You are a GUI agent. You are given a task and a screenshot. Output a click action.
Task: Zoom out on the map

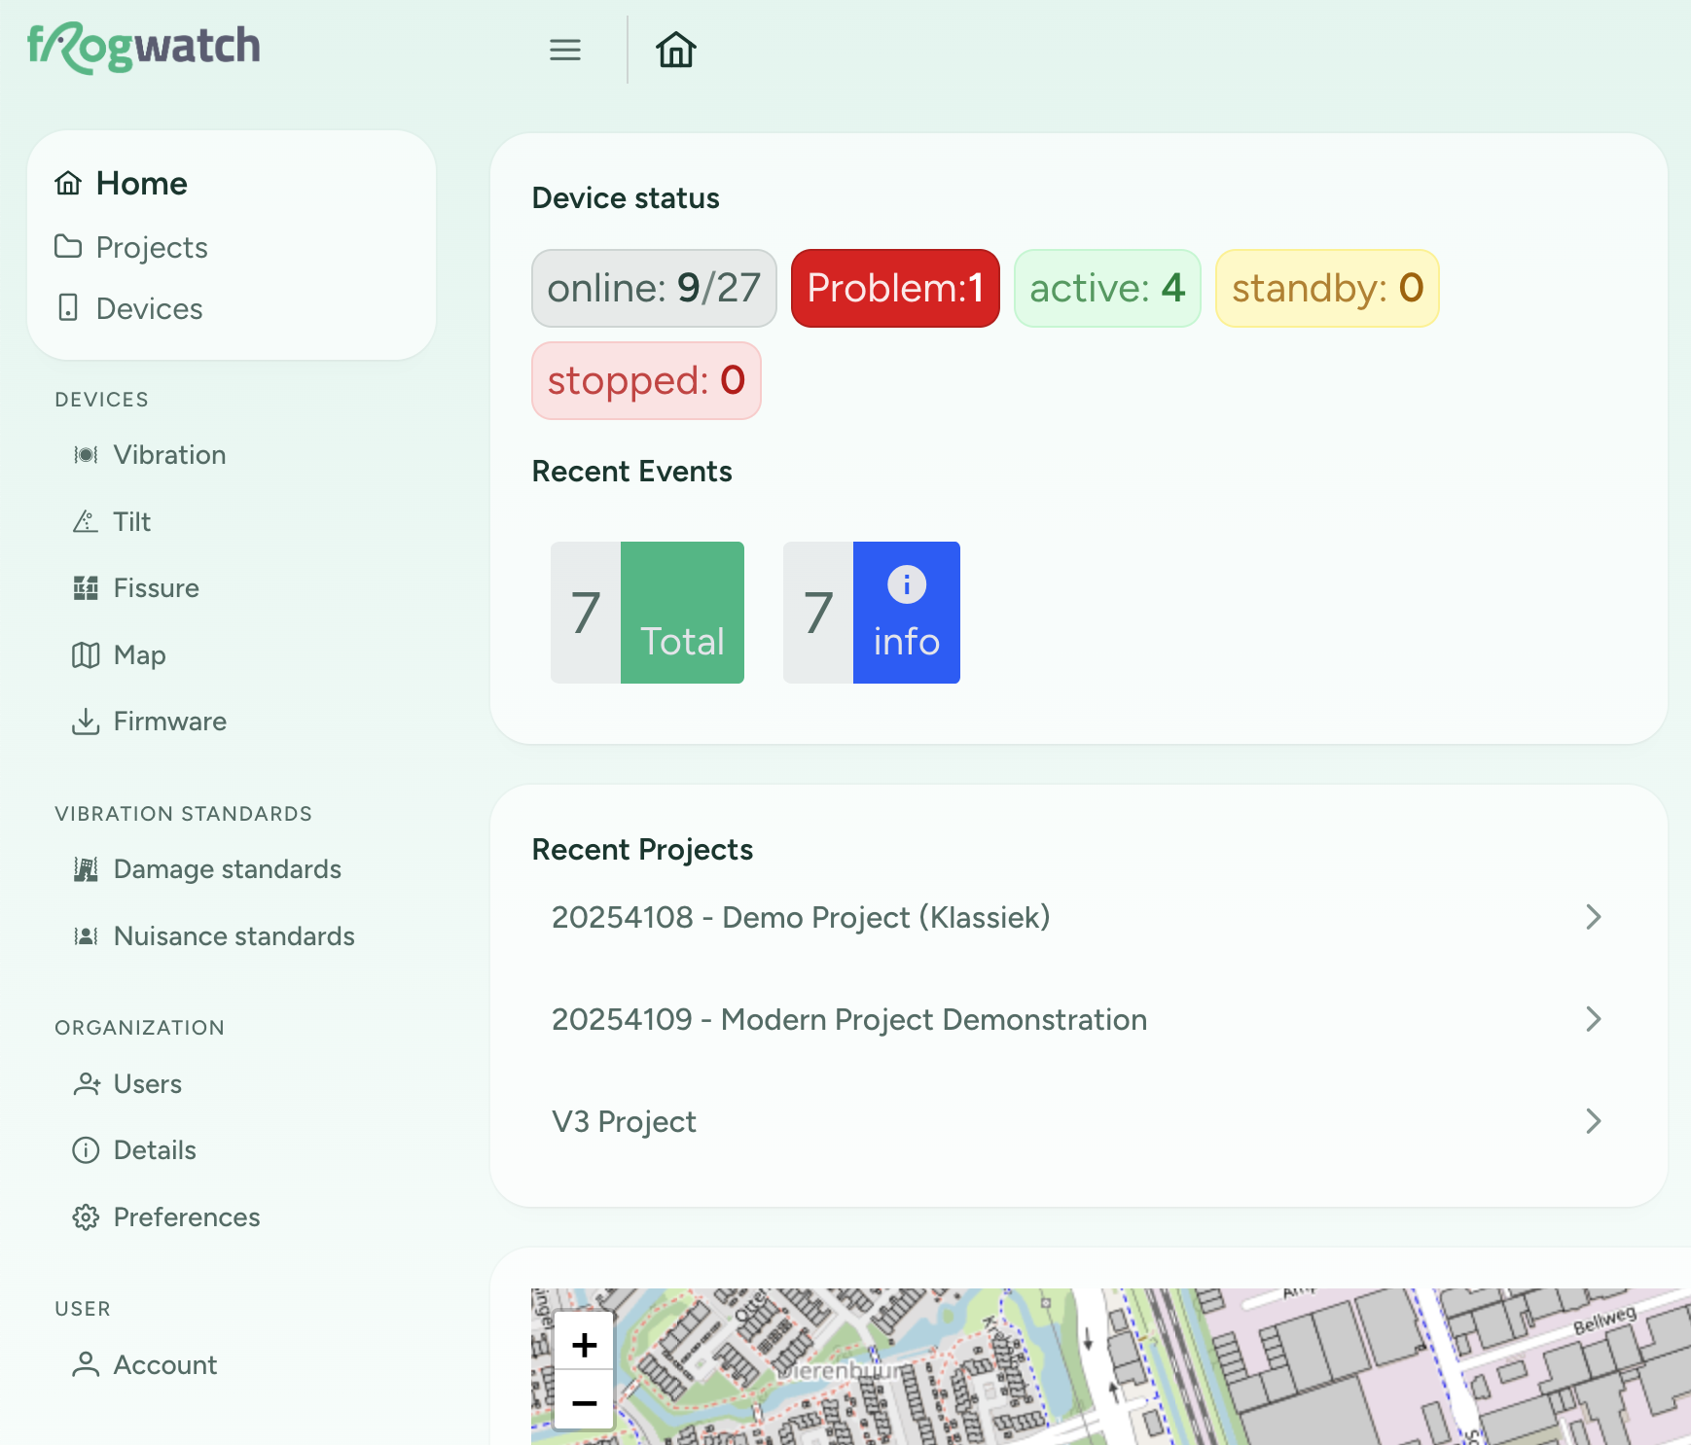tap(584, 1402)
